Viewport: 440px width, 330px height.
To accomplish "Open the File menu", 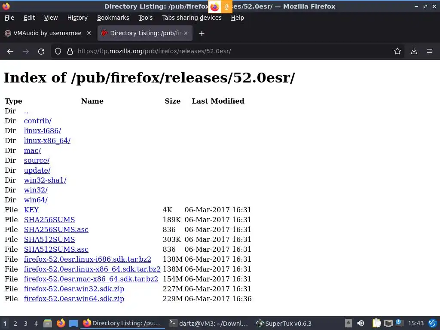I will point(9,18).
